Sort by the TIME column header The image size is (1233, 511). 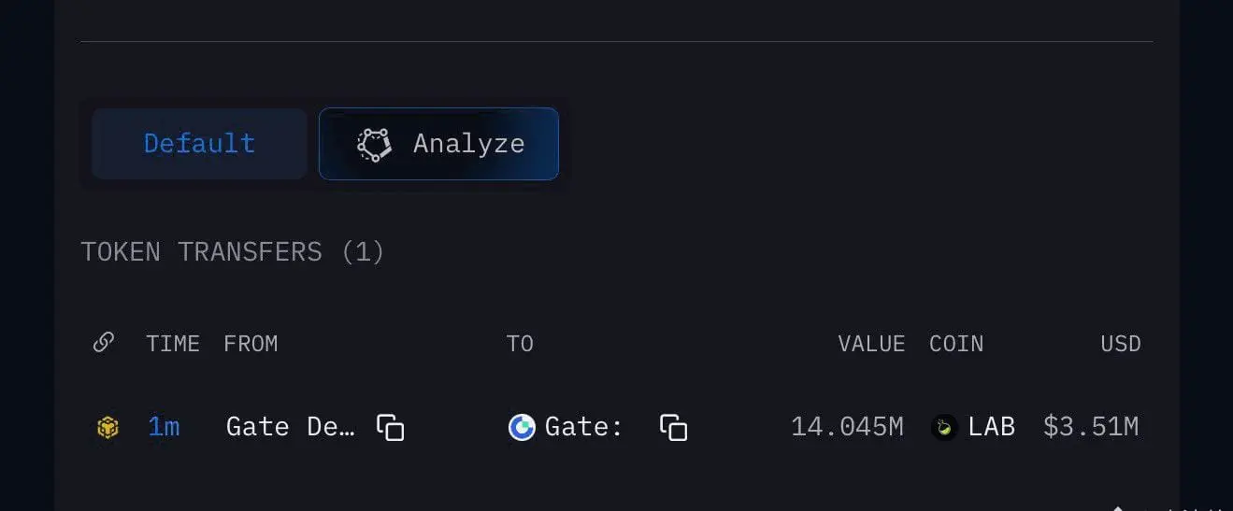(173, 344)
